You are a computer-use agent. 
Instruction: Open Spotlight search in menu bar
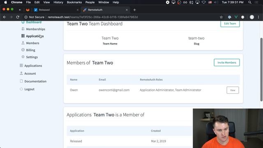[x=250, y=2]
